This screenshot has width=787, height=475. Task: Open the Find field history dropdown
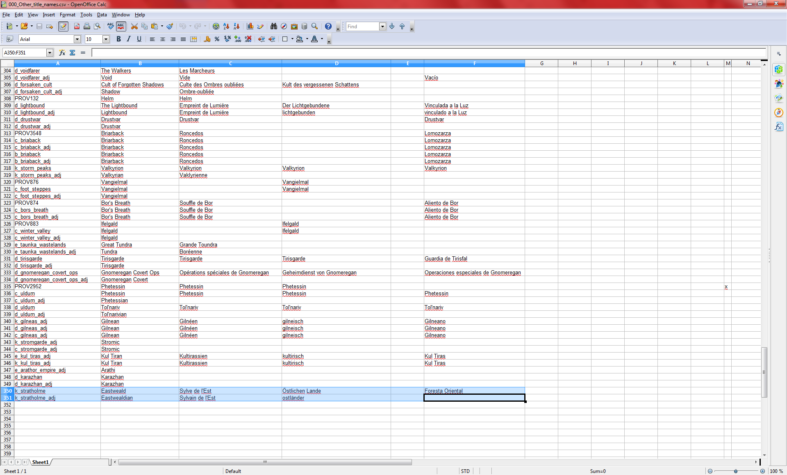(382, 26)
